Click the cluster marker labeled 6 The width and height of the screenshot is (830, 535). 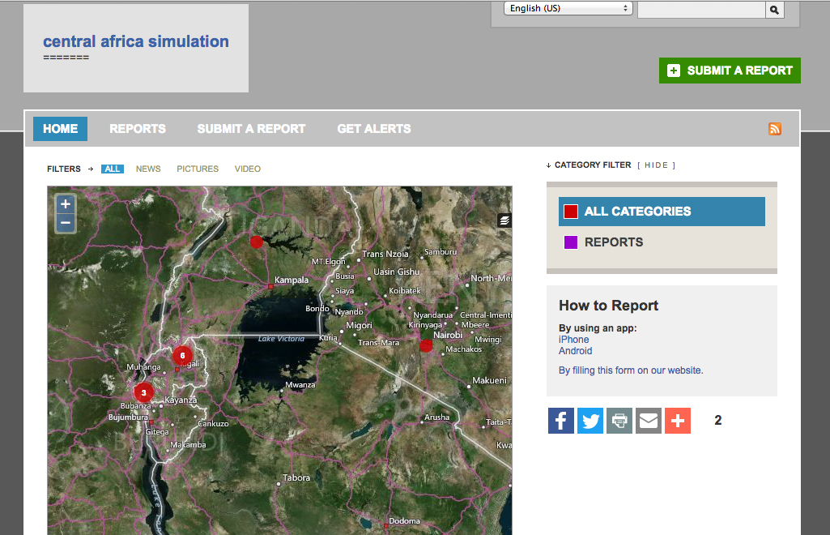pos(183,355)
